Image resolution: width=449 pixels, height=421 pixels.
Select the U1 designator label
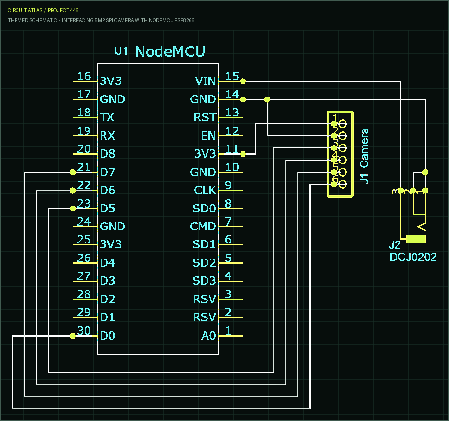click(x=121, y=51)
